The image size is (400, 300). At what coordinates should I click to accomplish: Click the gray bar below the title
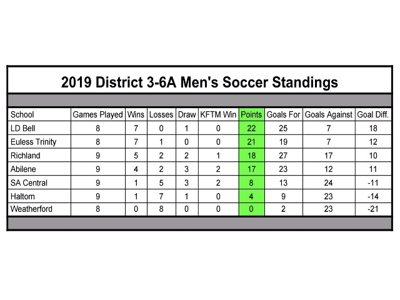coord(199,100)
